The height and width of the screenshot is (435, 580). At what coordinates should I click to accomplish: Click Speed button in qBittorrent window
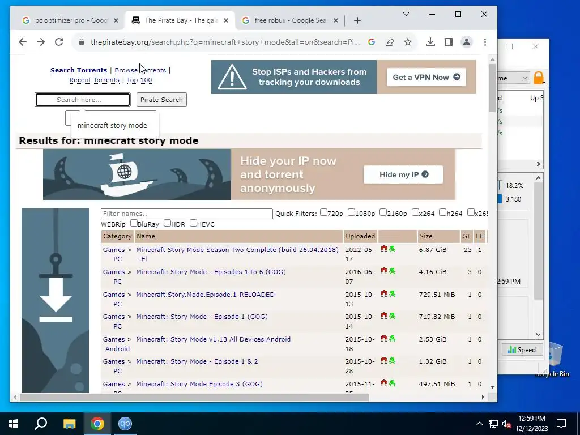pos(522,349)
